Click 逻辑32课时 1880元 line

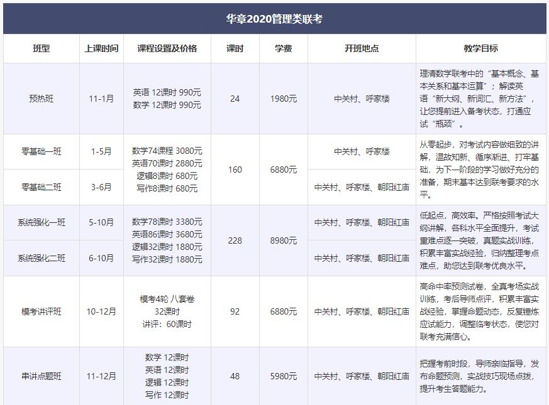point(167,247)
